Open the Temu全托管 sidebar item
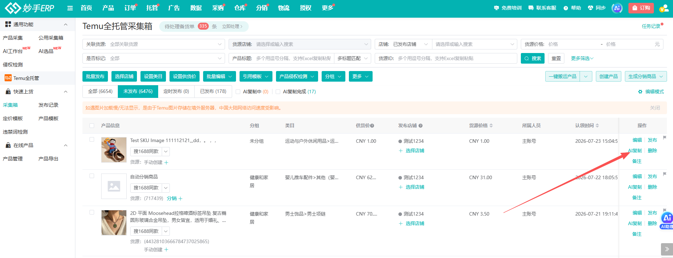Image resolution: width=673 pixels, height=258 pixels. click(x=37, y=78)
